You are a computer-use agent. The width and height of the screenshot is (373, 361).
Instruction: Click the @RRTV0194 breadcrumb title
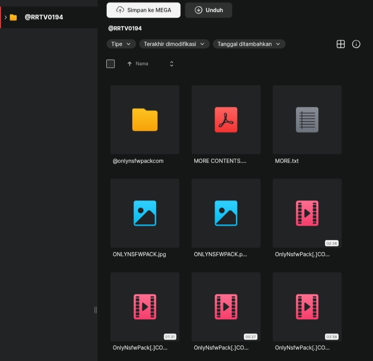click(125, 28)
